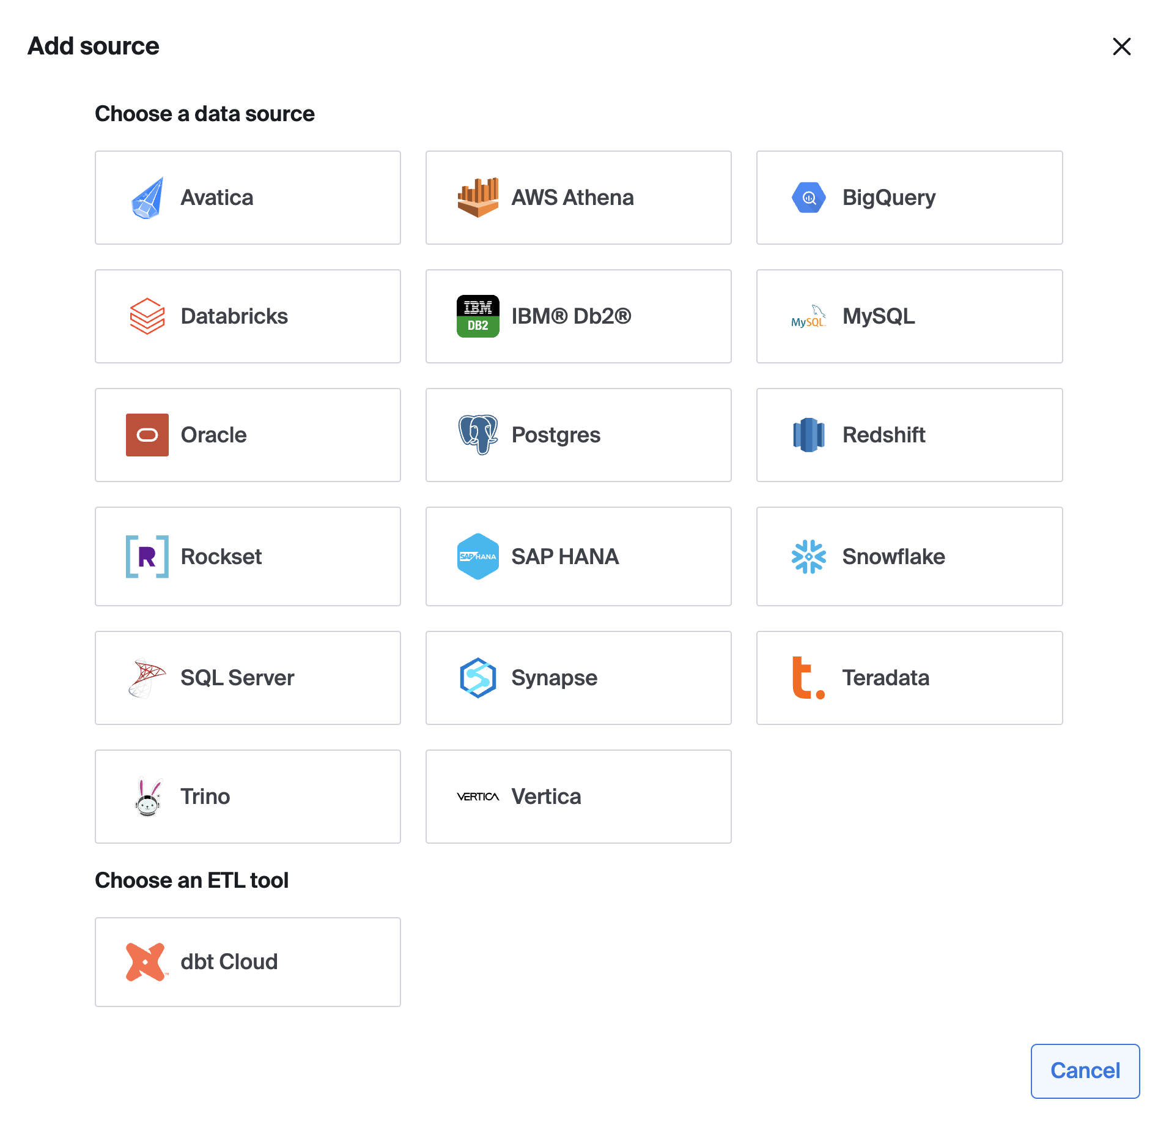Click the Vertica wordmark logo
The width and height of the screenshot is (1169, 1127).
point(478,797)
